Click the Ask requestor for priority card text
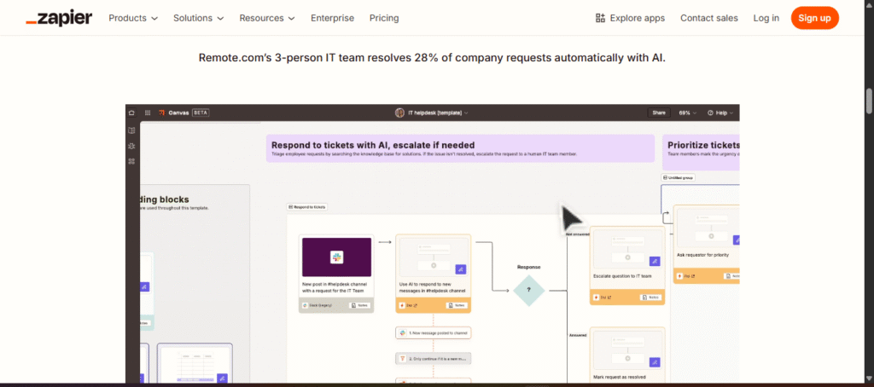Image resolution: width=874 pixels, height=387 pixels. pyautogui.click(x=702, y=255)
